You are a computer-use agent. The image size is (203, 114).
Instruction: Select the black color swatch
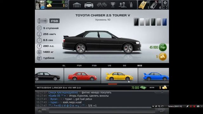[136, 22]
